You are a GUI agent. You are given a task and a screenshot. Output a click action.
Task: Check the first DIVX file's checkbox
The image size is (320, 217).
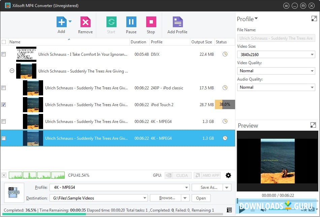[3, 54]
